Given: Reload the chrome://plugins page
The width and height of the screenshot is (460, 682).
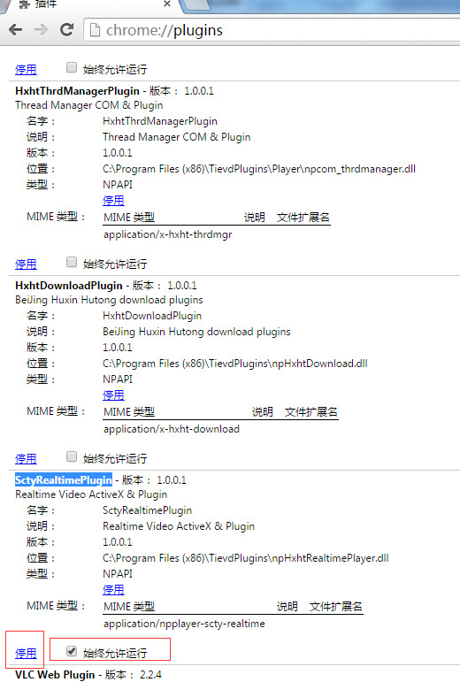Looking at the screenshot, I should click(66, 29).
